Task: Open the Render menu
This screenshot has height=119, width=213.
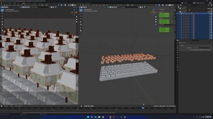Action: pyautogui.click(x=10, y=3)
